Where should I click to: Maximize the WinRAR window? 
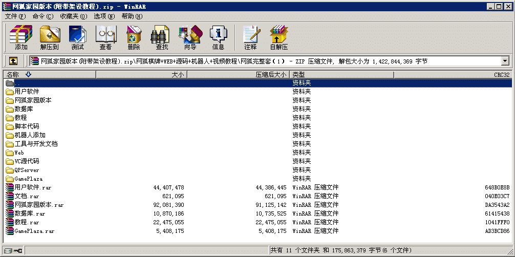click(x=499, y=6)
